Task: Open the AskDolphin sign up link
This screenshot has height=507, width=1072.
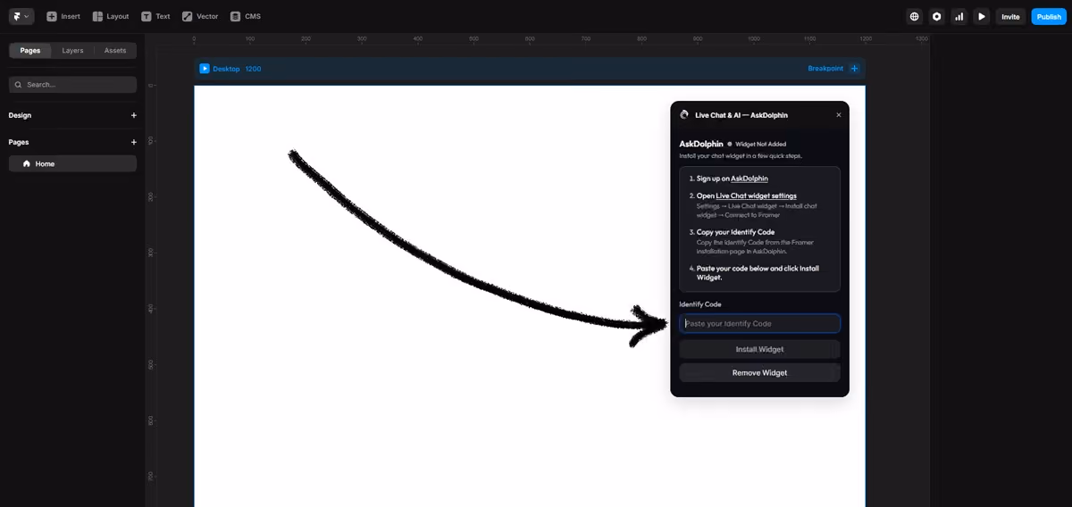Action: [x=750, y=179]
